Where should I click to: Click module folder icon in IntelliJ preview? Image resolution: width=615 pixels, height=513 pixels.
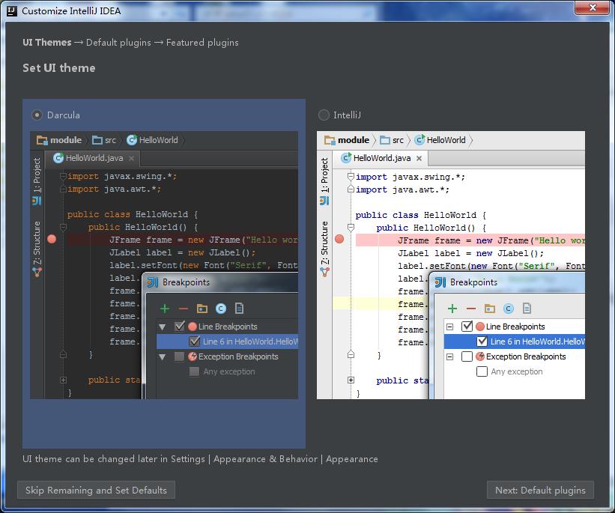(330, 140)
